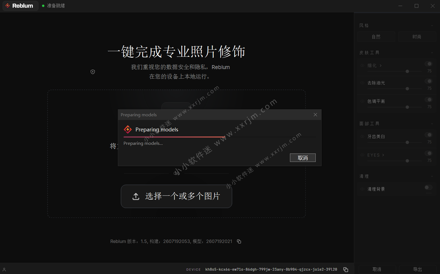
Task: Click the 牙齿美白 label
Action: click(x=376, y=136)
